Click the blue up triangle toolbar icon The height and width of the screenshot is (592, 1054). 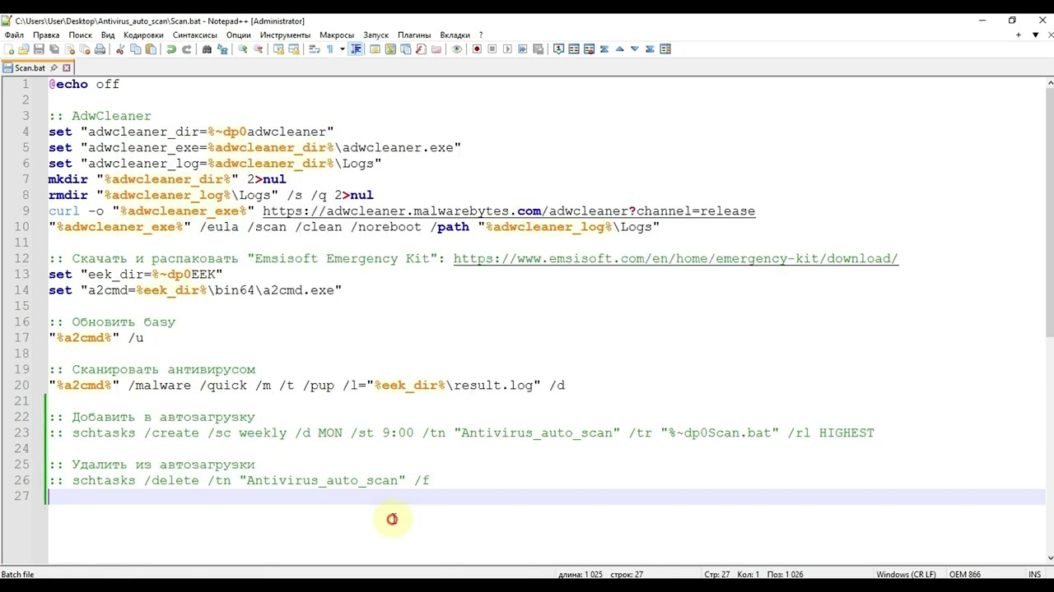(x=619, y=49)
